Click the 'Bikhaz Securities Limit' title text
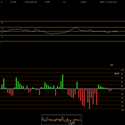This screenshot has width=125, height=125. [x=108, y=2]
